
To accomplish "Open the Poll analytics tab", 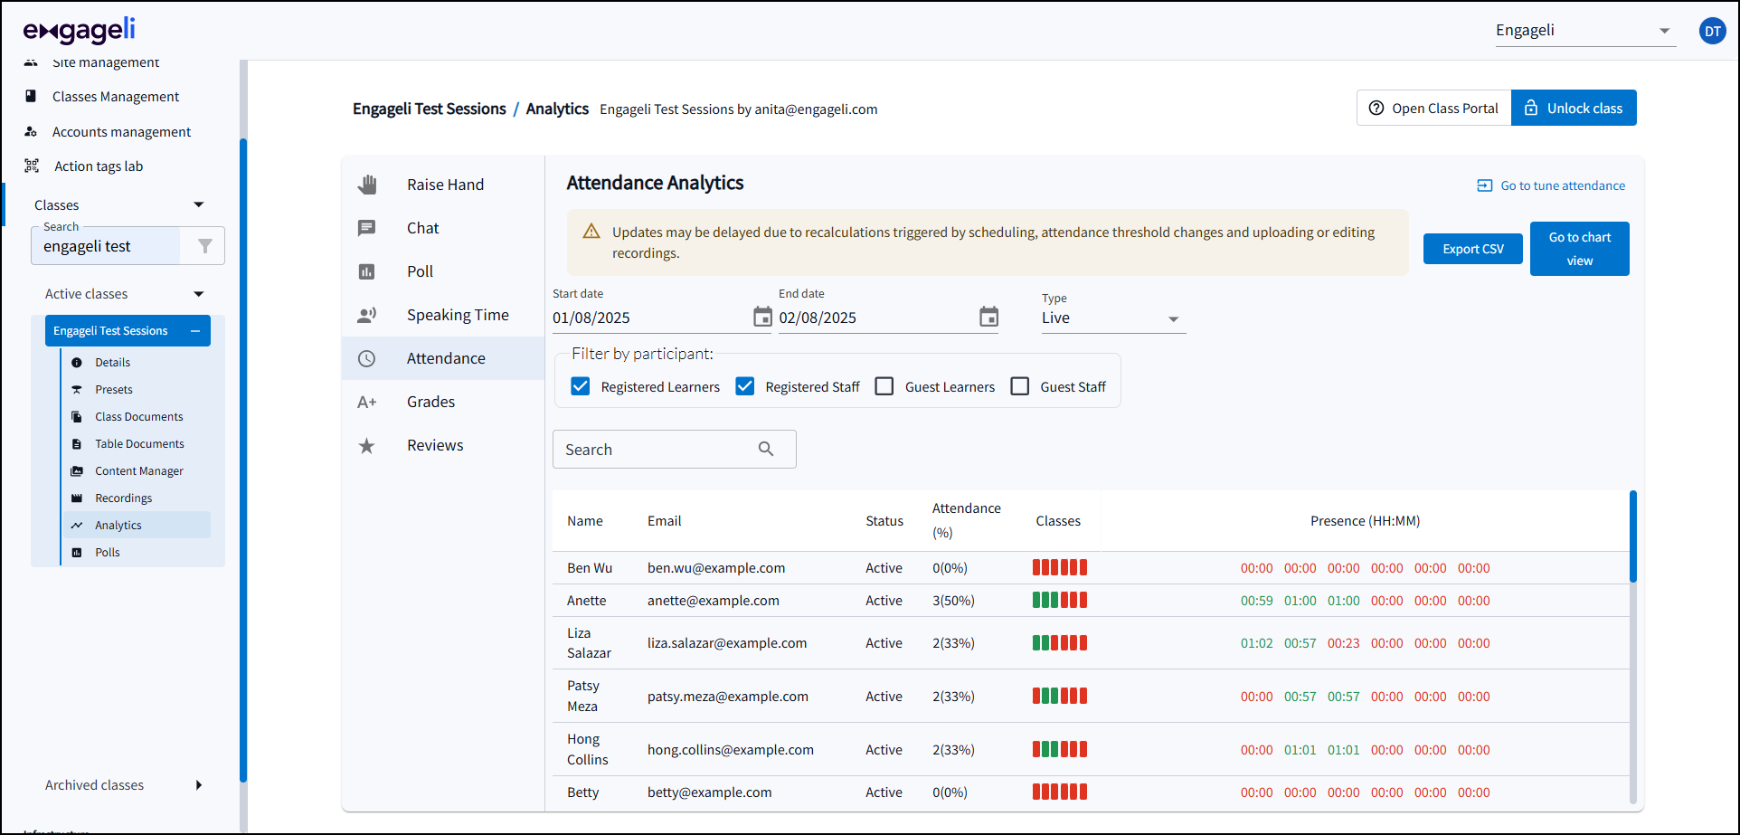I will point(443,271).
